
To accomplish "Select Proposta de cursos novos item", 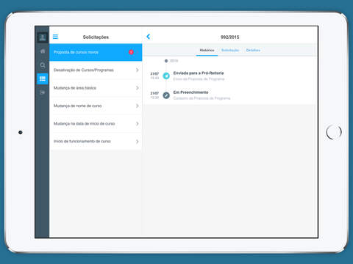I will [x=96, y=52].
